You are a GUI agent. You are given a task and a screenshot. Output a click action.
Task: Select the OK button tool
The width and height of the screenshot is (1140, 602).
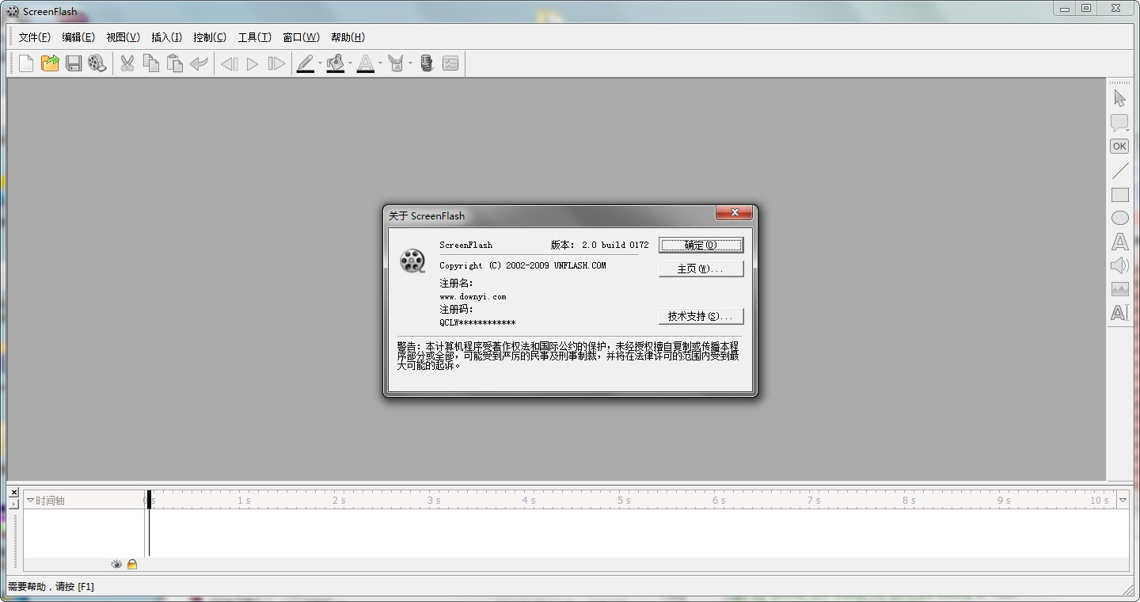[1119, 146]
